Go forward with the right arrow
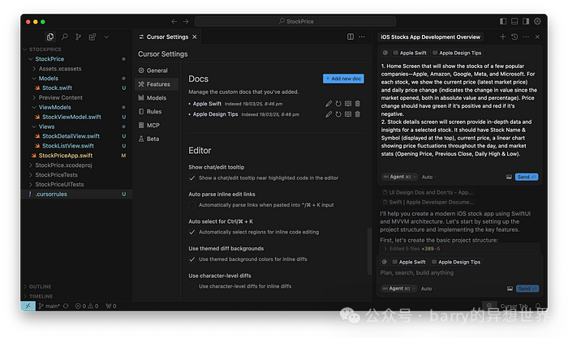The image size is (568, 338). pyautogui.click(x=186, y=21)
